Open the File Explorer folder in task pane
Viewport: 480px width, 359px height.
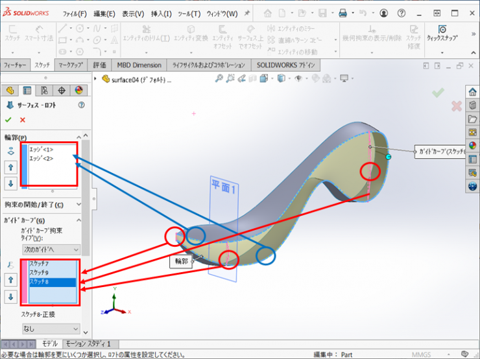click(x=472, y=119)
